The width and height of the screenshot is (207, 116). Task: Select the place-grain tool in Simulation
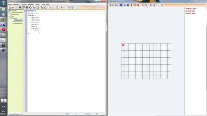point(131,5)
